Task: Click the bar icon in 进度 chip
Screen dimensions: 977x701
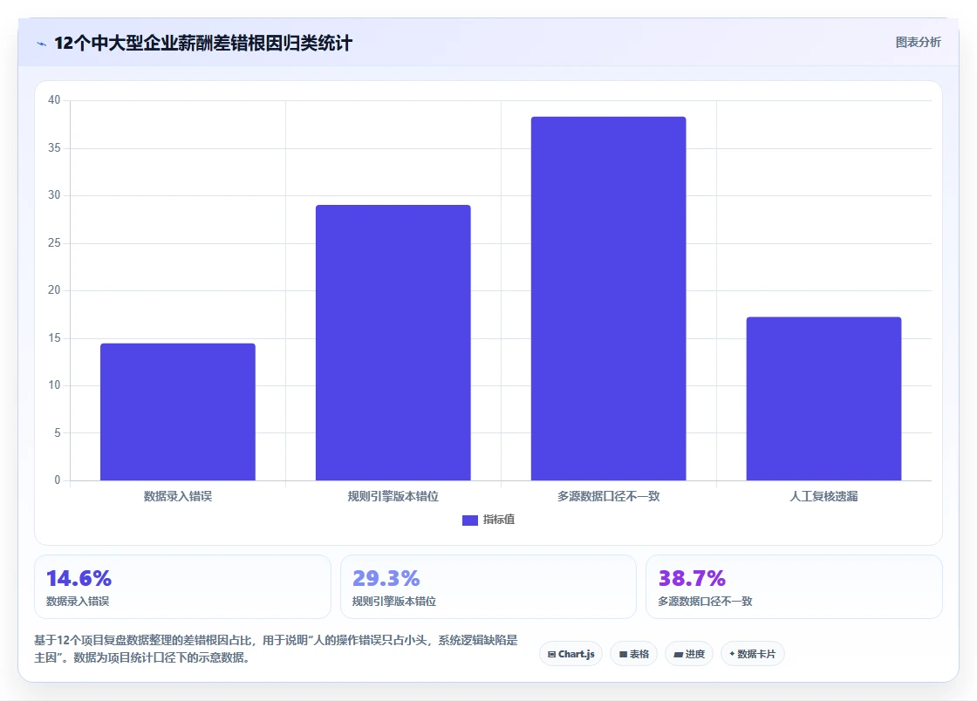Action: 678,654
